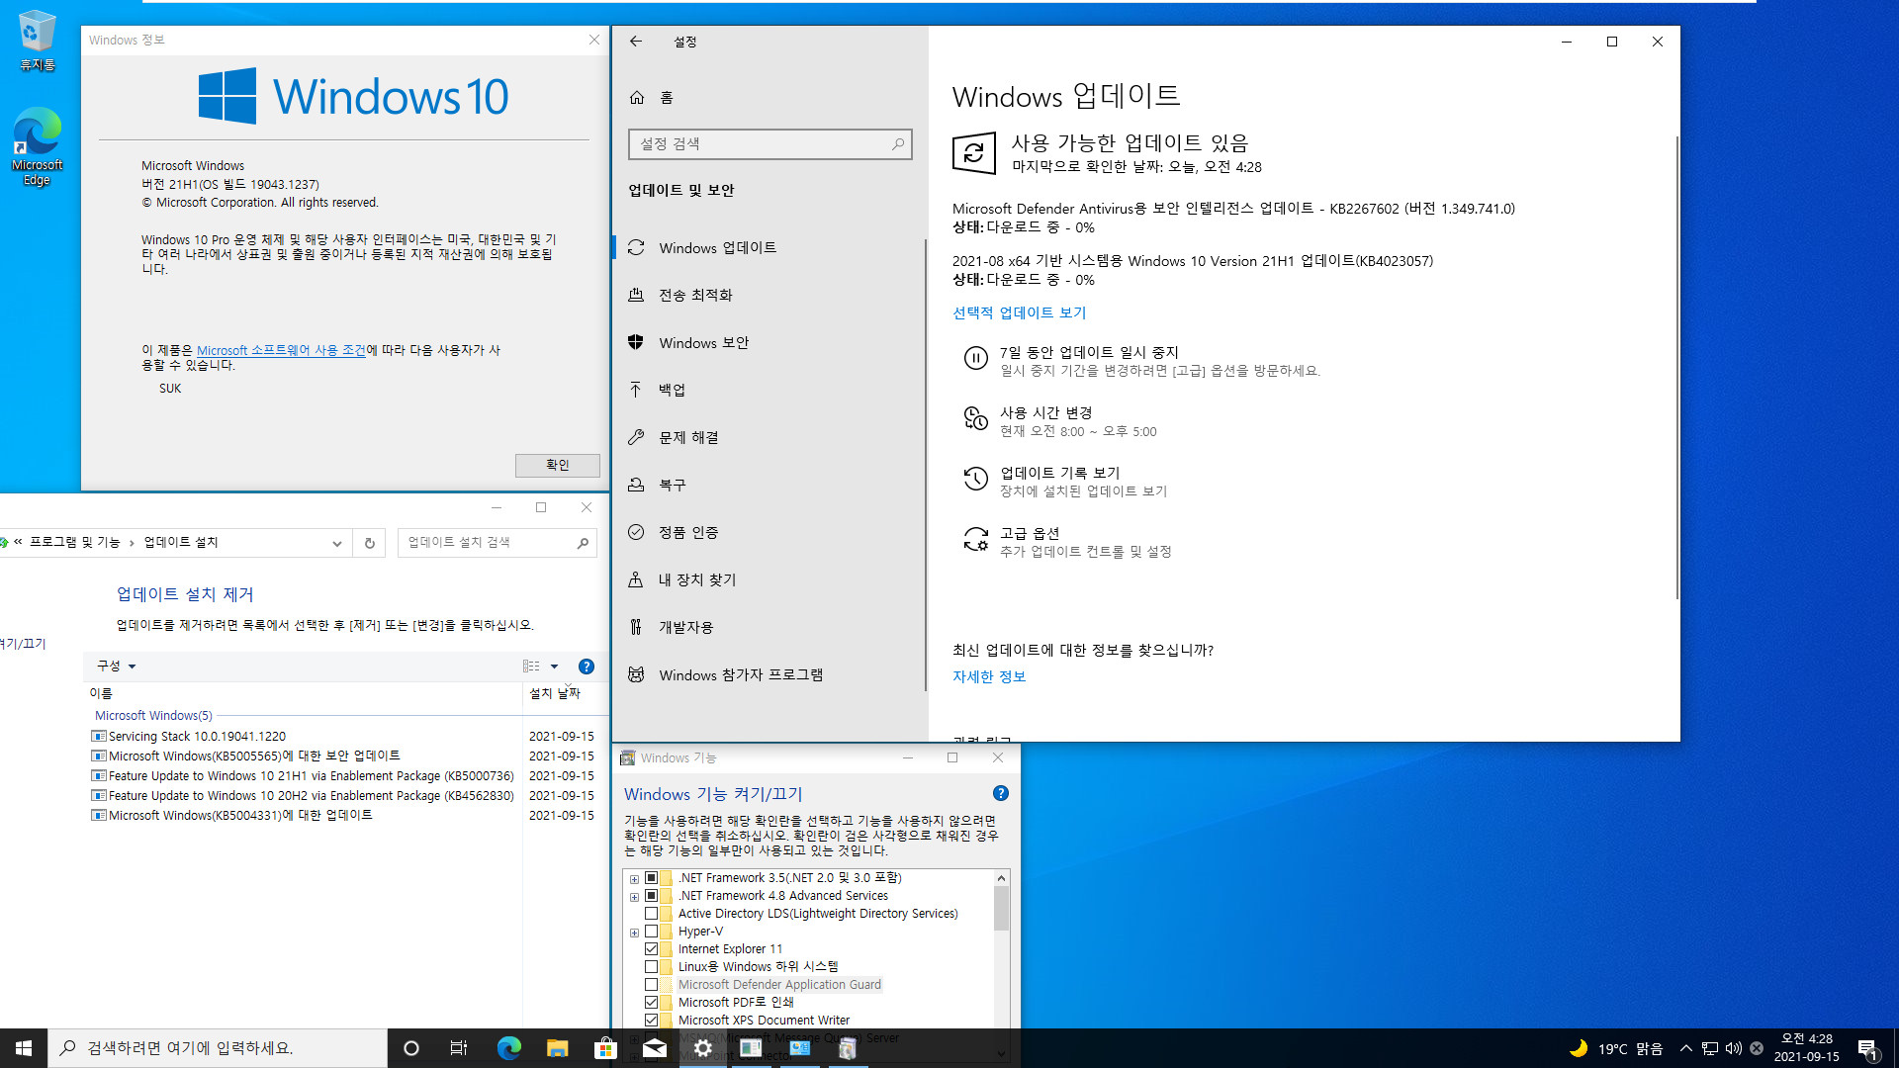This screenshot has height=1068, width=1899.
Task: Select 백업 in sidebar
Action: (769, 390)
